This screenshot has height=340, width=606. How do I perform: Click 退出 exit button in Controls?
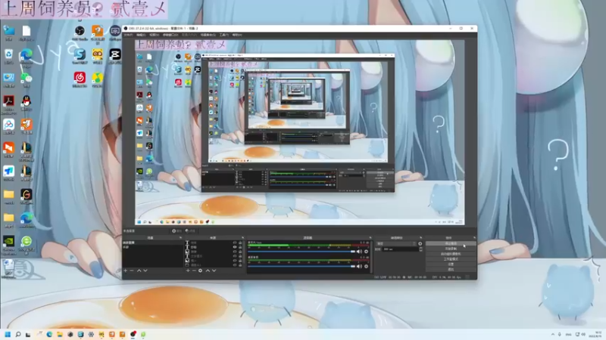451,270
